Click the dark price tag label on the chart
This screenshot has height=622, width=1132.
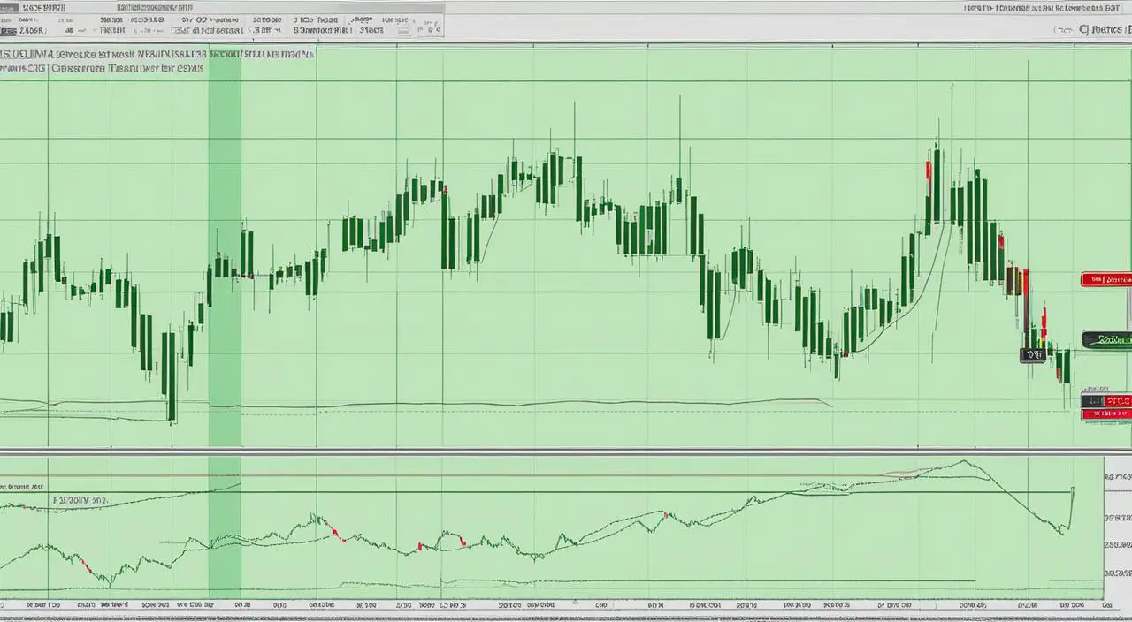(x=1035, y=353)
